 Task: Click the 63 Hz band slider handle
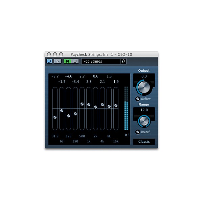pyautogui.click(x=62, y=111)
